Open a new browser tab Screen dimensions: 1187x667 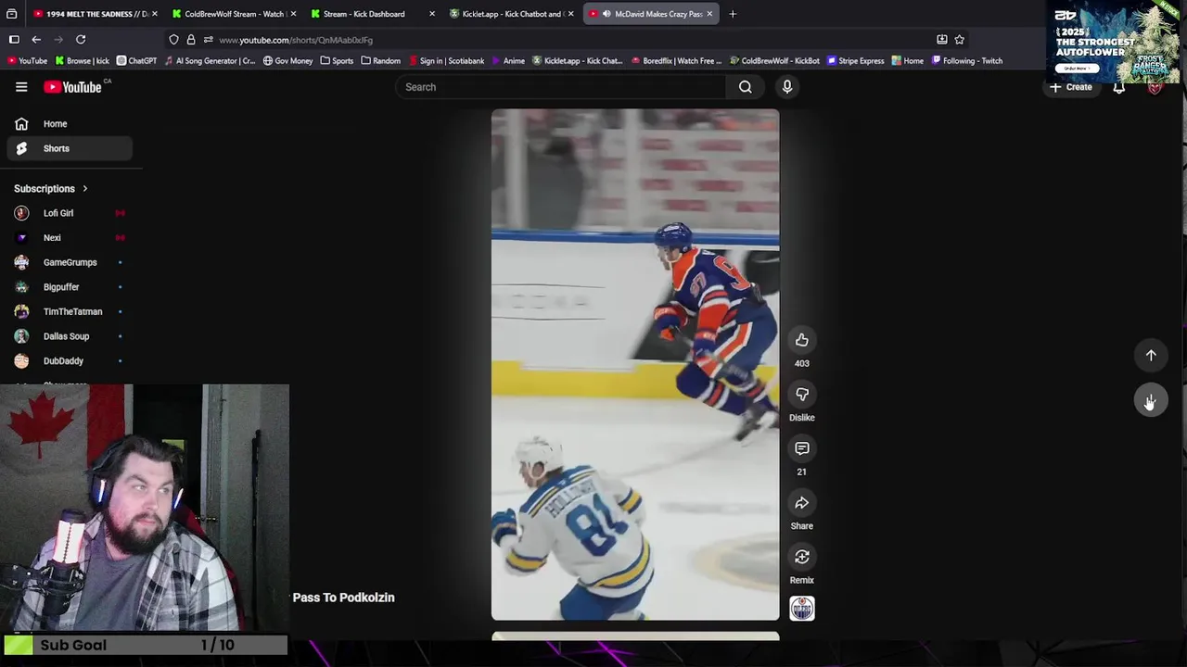tap(733, 14)
